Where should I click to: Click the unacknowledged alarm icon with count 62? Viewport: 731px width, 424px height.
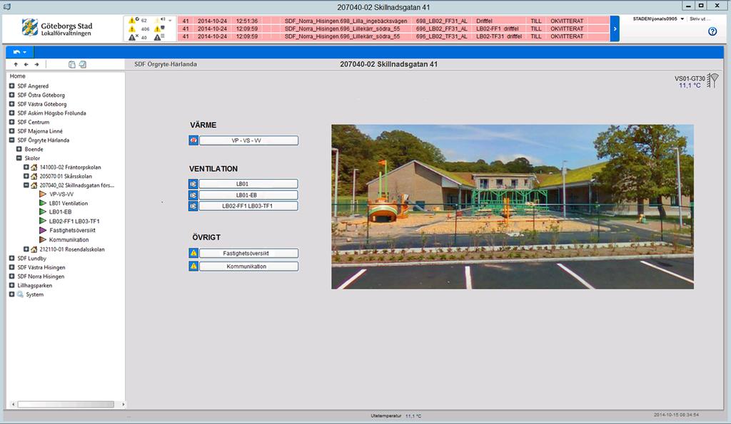pos(133,20)
